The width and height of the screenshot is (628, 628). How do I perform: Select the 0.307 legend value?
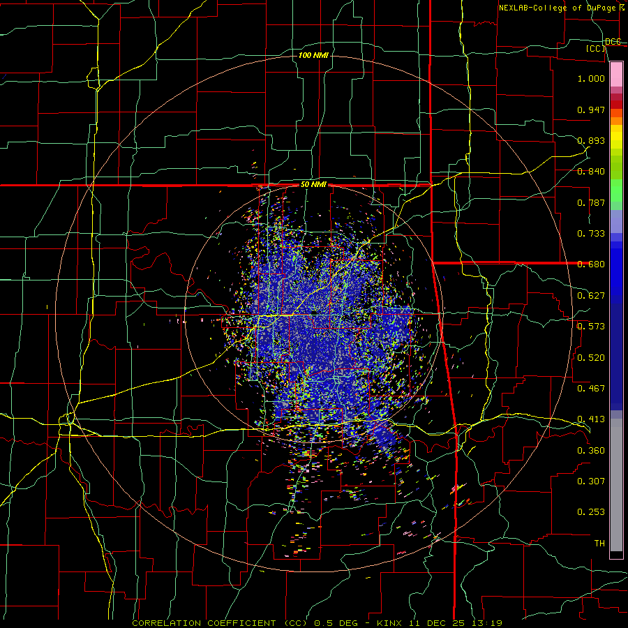591,481
